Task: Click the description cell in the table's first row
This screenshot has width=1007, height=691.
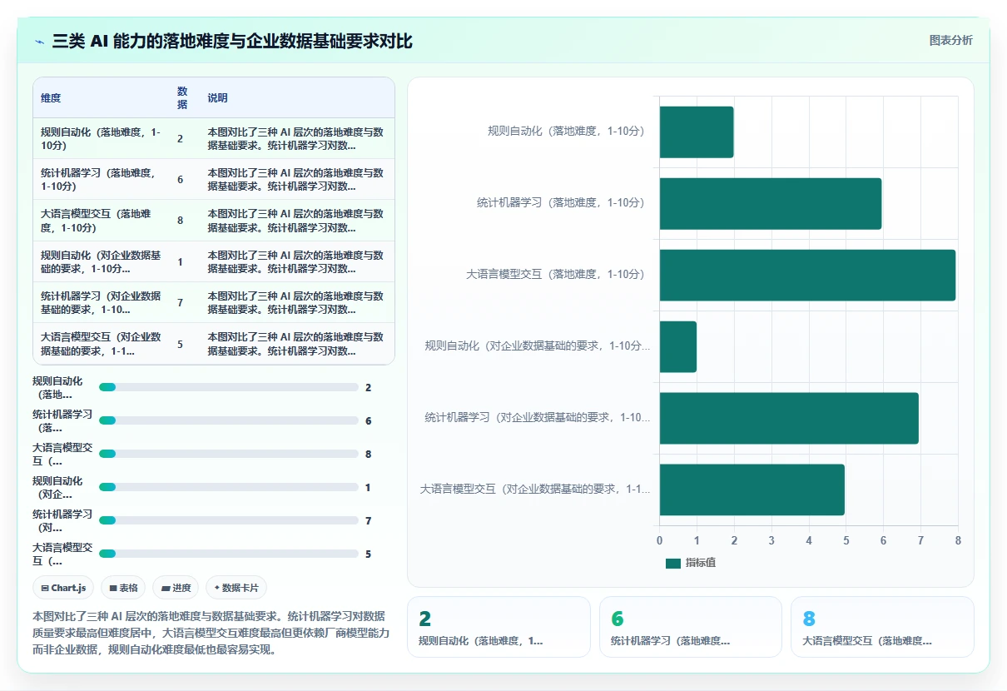Action: [x=296, y=138]
